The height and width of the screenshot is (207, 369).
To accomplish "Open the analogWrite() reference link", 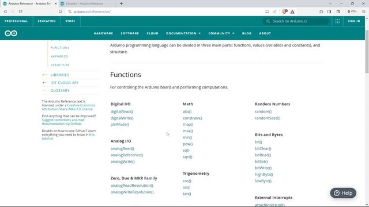I will click(123, 162).
